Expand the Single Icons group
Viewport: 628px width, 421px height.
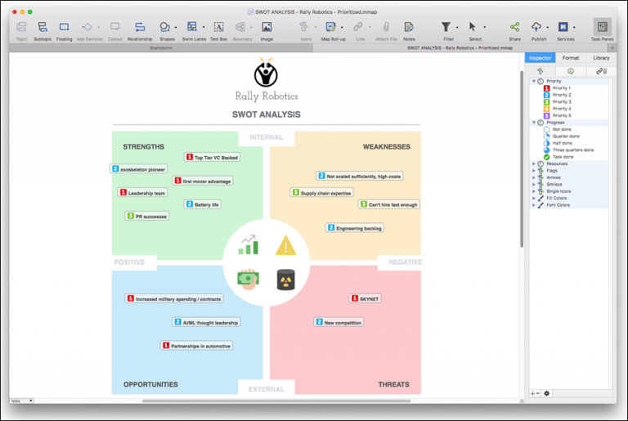pos(534,191)
